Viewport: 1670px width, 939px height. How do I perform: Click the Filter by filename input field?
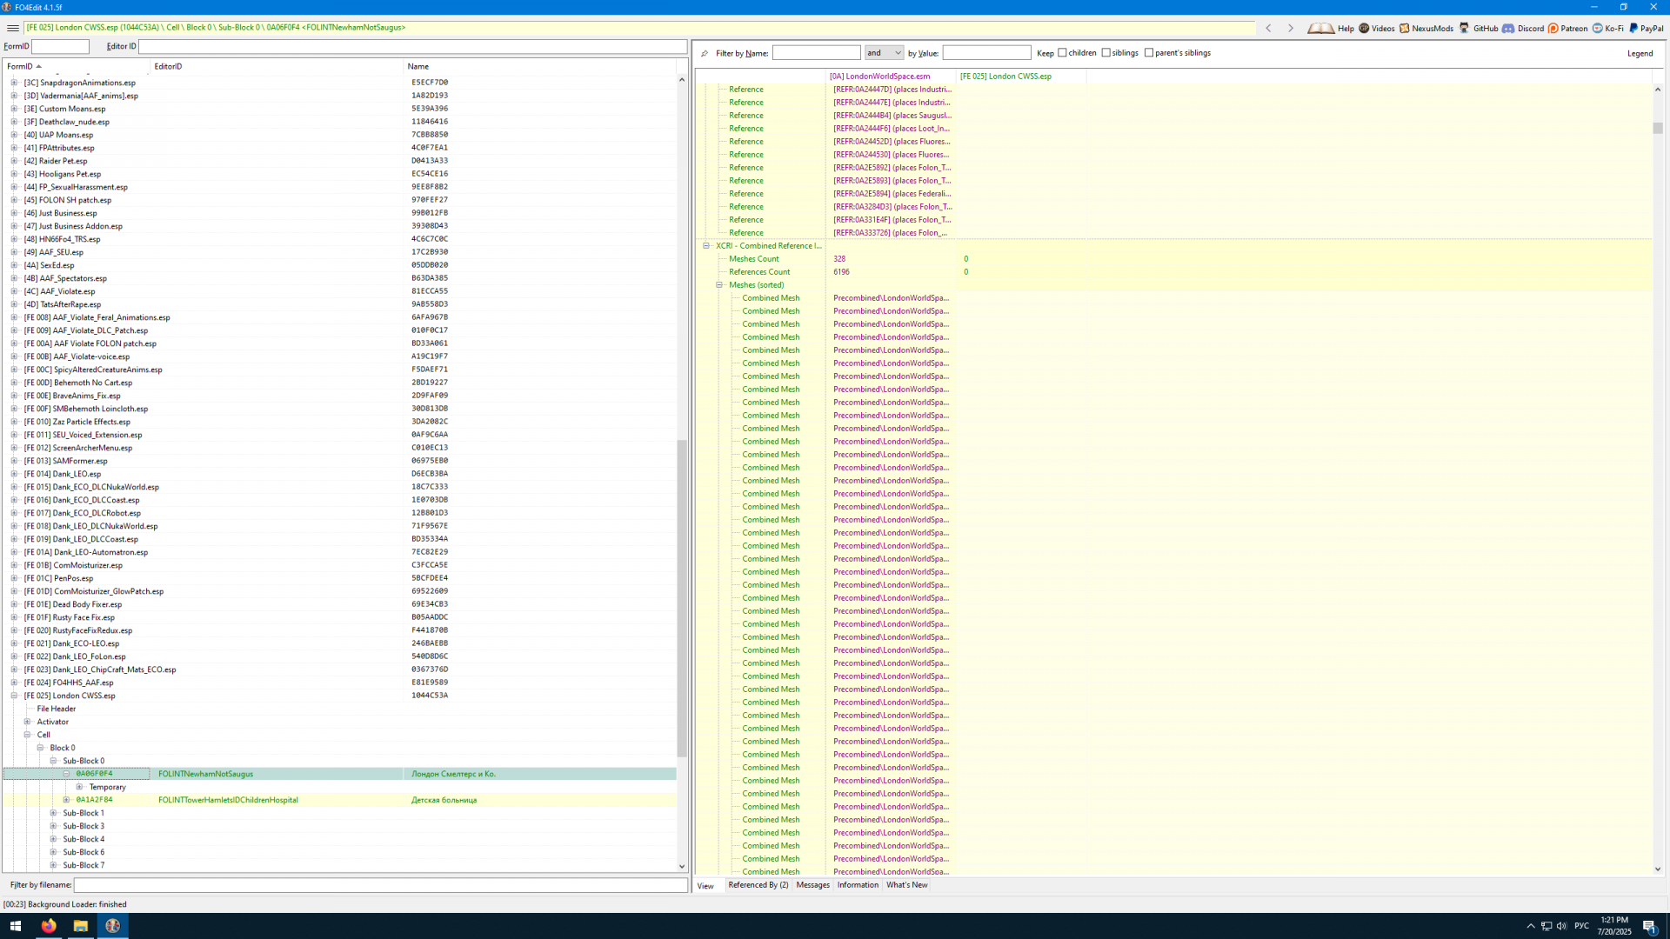tap(380, 885)
